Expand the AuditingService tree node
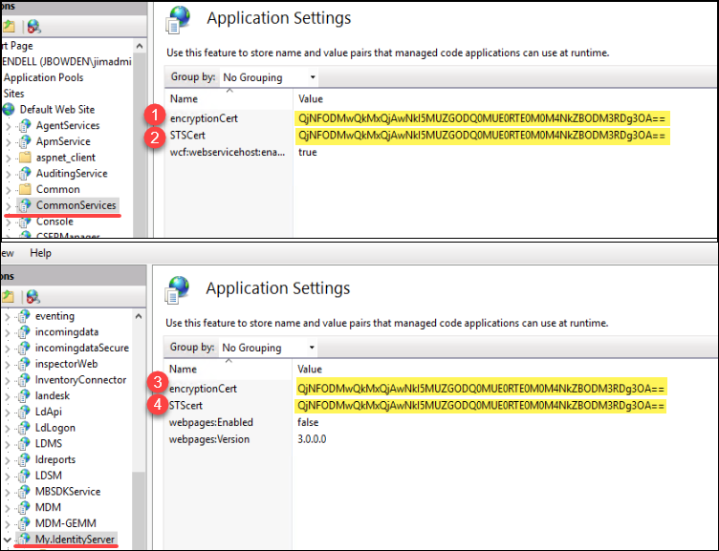The height and width of the screenshot is (551, 719). pyautogui.click(x=9, y=174)
